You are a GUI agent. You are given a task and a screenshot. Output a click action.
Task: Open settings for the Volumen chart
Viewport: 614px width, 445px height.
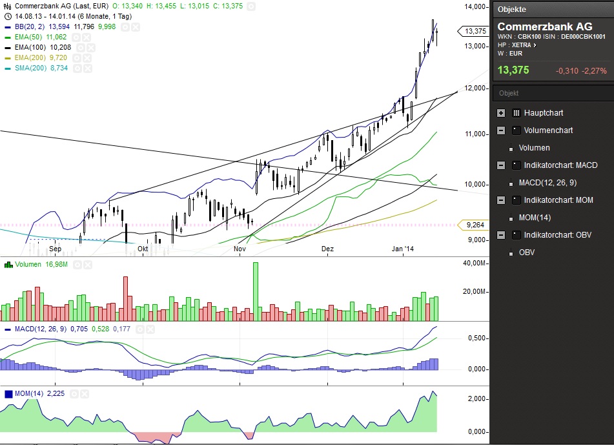[77, 265]
